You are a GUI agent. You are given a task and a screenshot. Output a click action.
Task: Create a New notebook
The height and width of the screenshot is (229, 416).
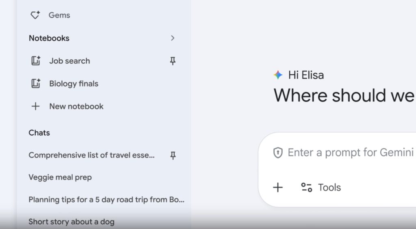pos(76,106)
